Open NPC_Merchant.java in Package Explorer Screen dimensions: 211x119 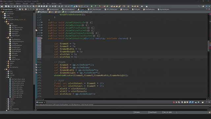[x=16, y=27]
